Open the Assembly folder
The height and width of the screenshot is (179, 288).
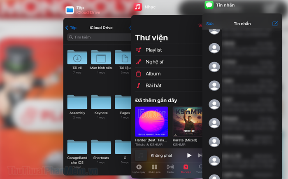click(x=77, y=102)
